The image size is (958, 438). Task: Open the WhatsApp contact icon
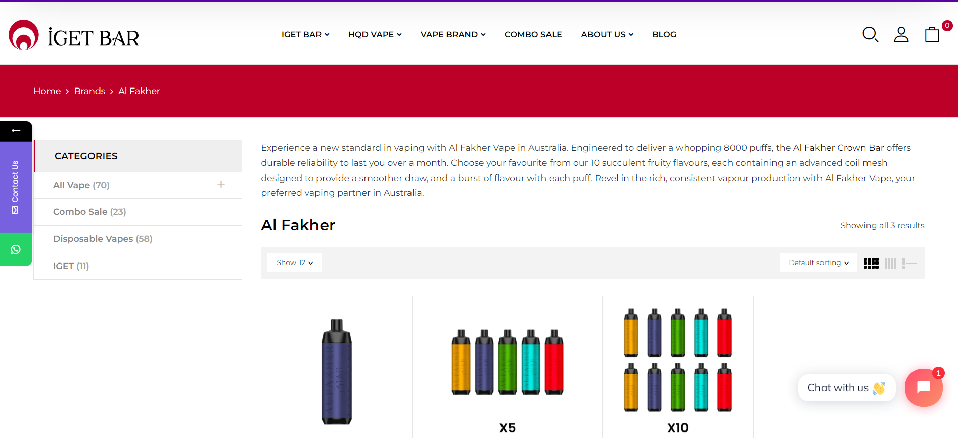pos(16,249)
